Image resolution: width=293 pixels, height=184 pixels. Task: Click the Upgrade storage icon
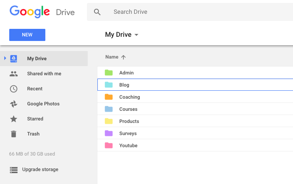(13, 170)
